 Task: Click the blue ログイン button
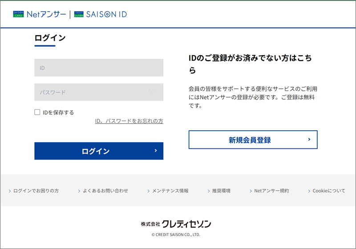[x=99, y=151]
